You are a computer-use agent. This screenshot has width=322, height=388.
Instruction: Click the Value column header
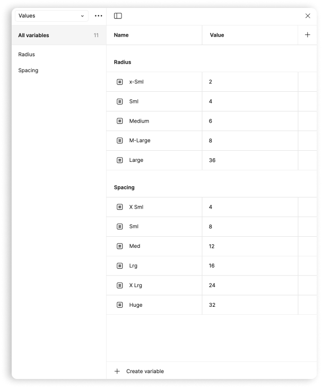point(217,35)
